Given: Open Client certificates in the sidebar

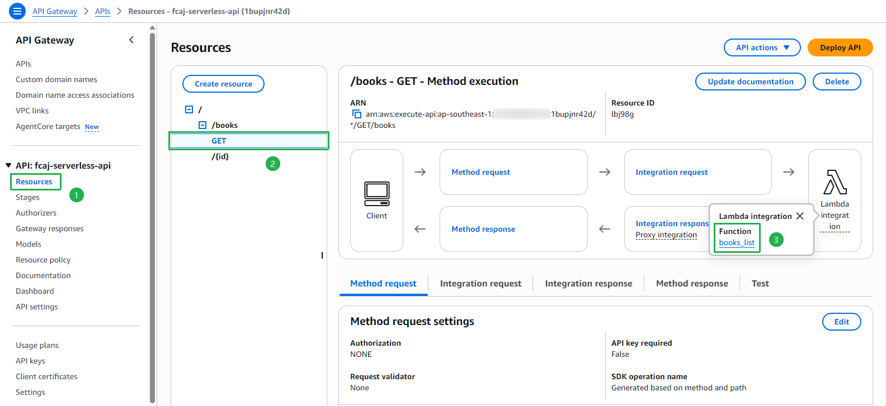Looking at the screenshot, I should pos(46,376).
